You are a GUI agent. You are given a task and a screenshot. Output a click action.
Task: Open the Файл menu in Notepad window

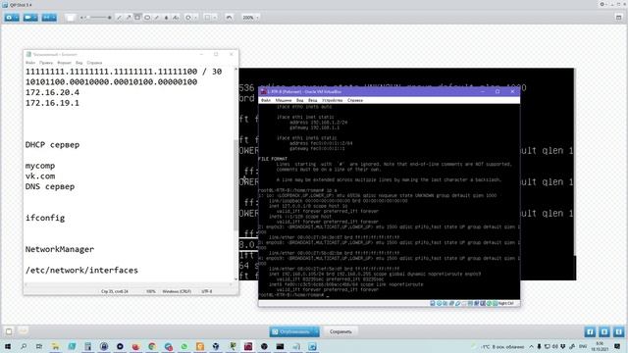pos(30,63)
